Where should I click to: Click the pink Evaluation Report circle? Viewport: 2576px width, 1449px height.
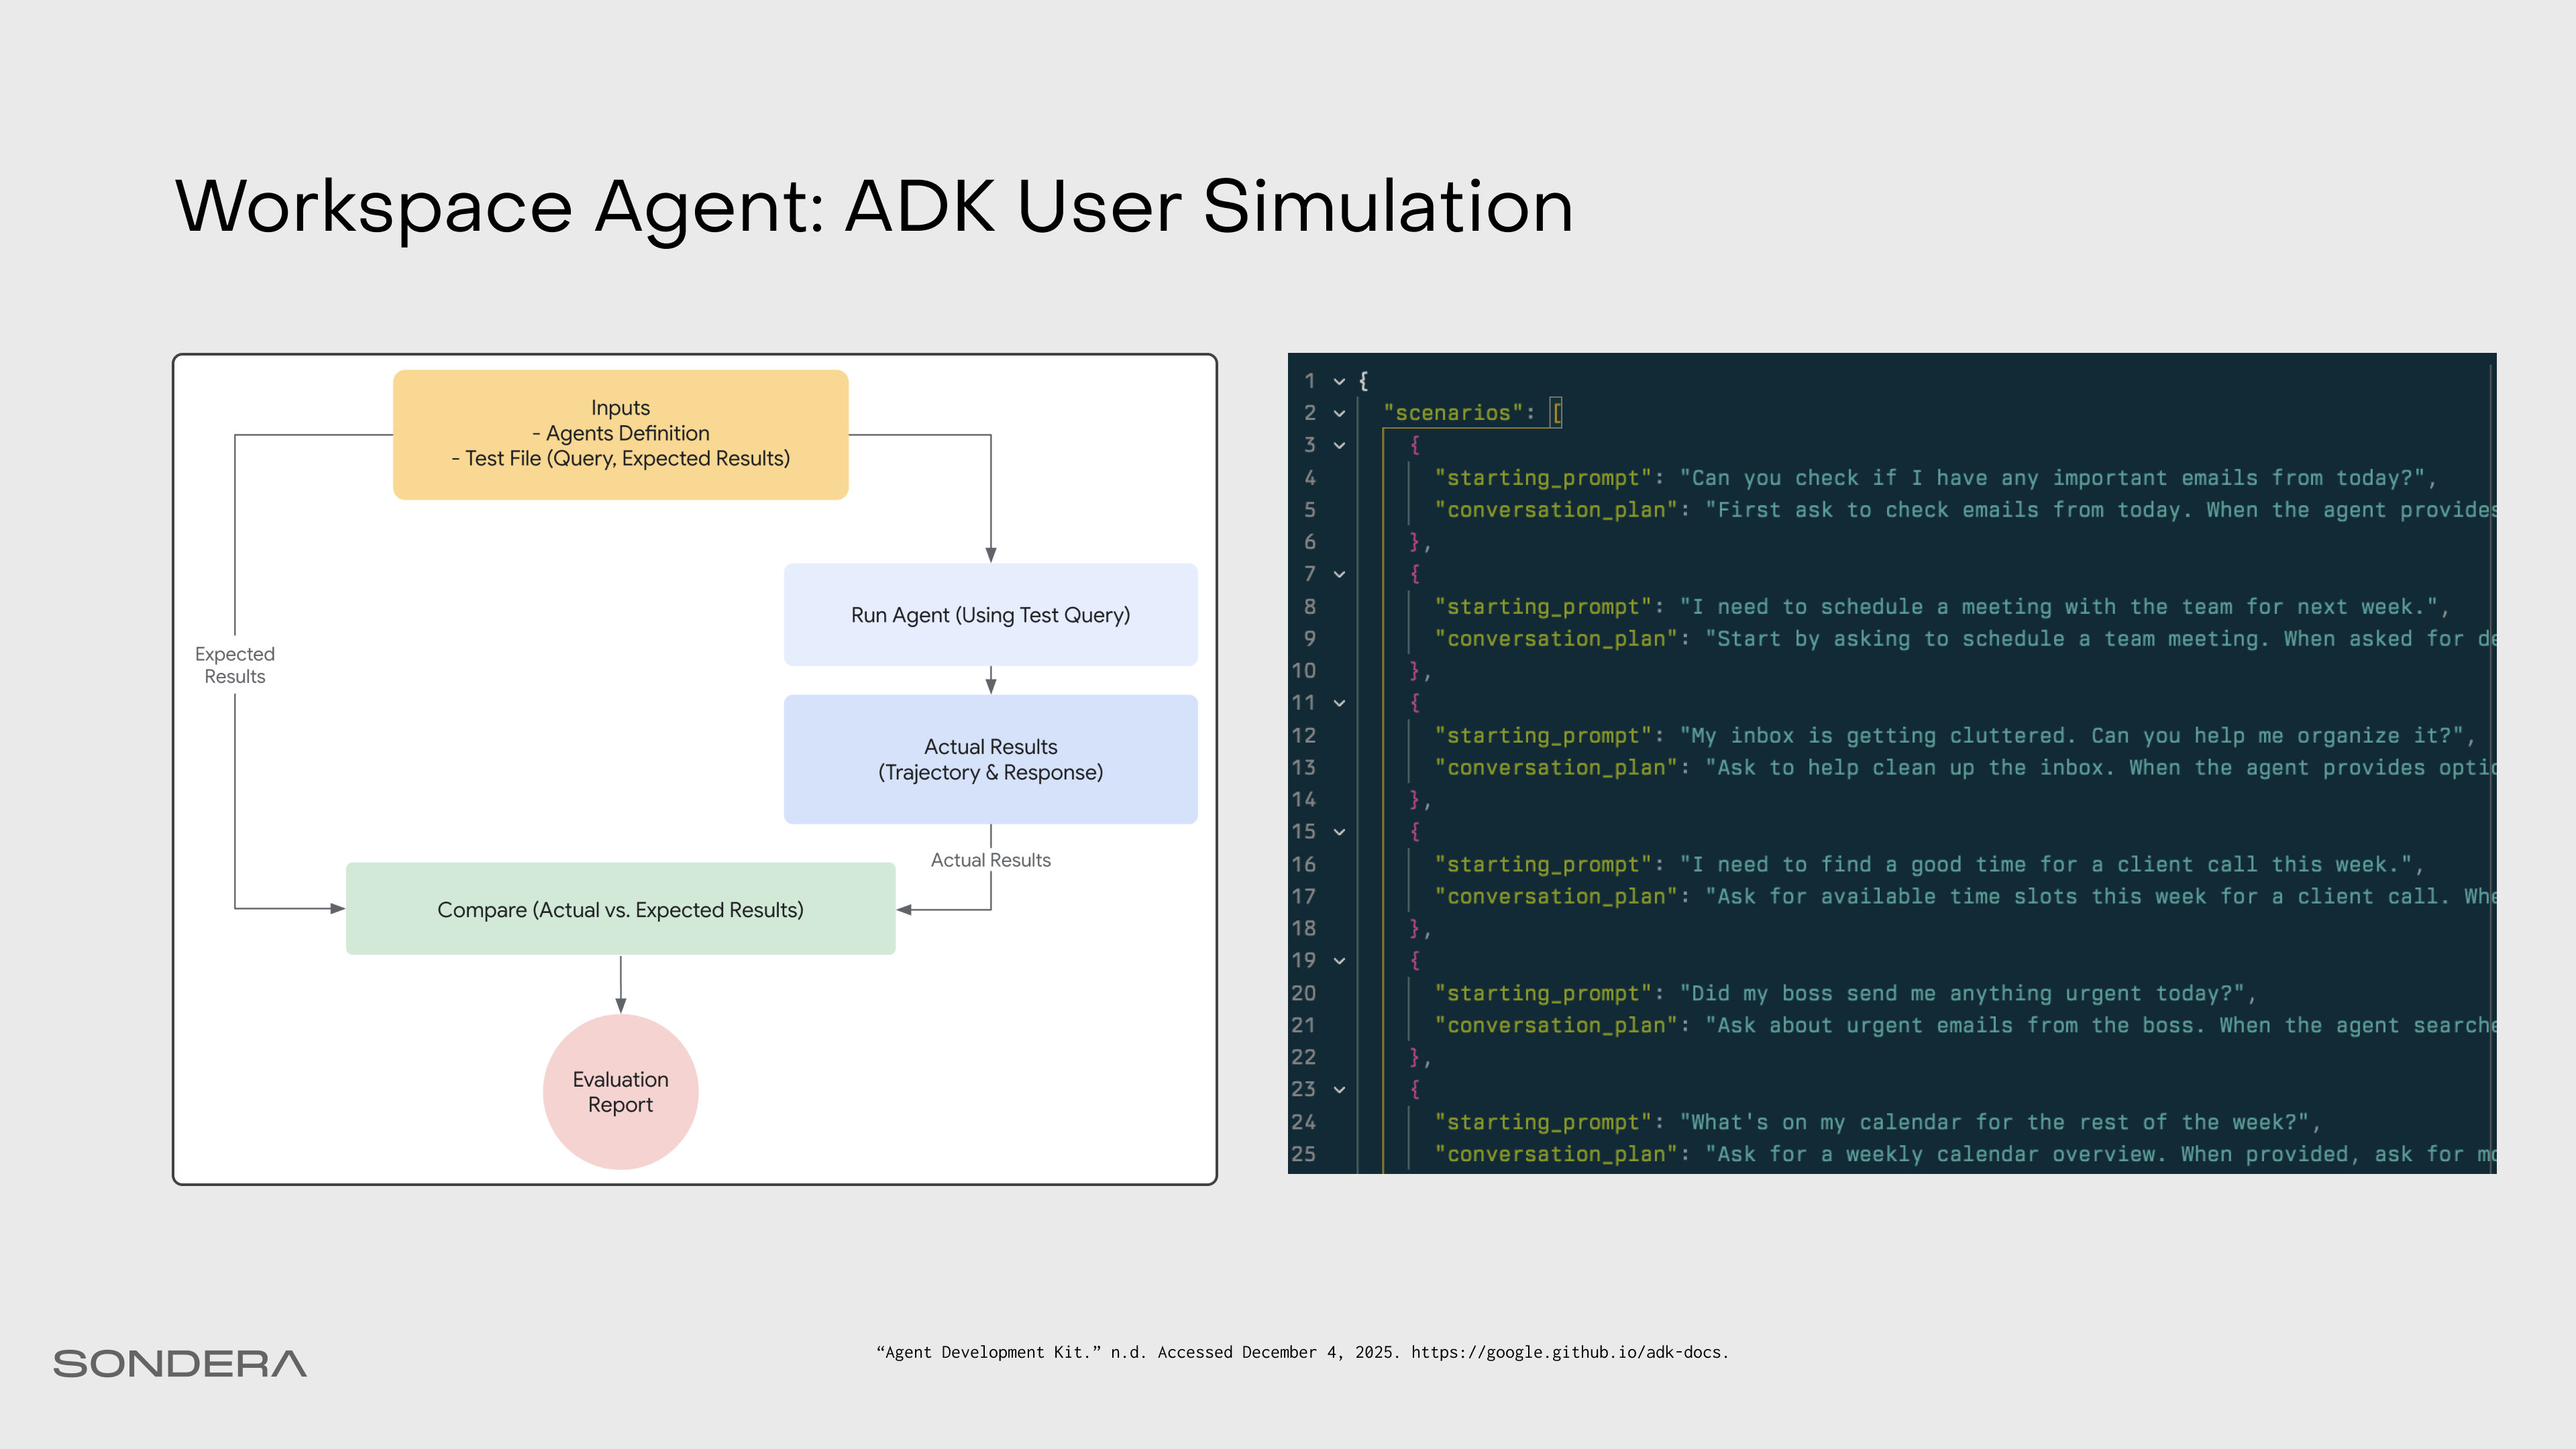pyautogui.click(x=620, y=1091)
